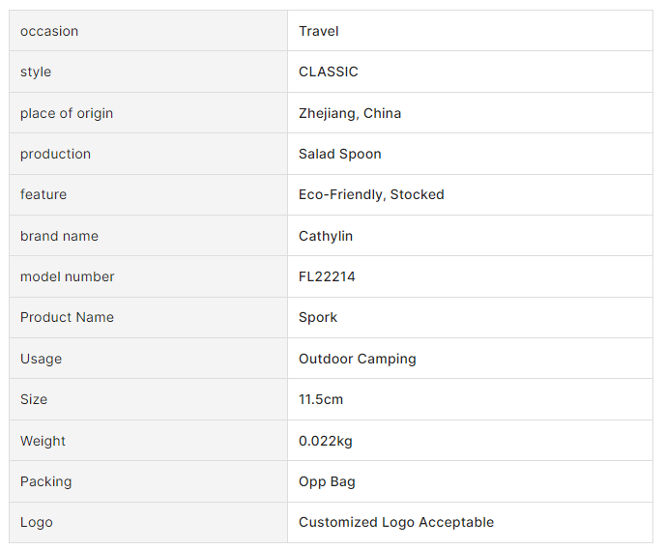This screenshot has width=666, height=550.
Task: Click the 'feature' row label
Action: coord(43,194)
